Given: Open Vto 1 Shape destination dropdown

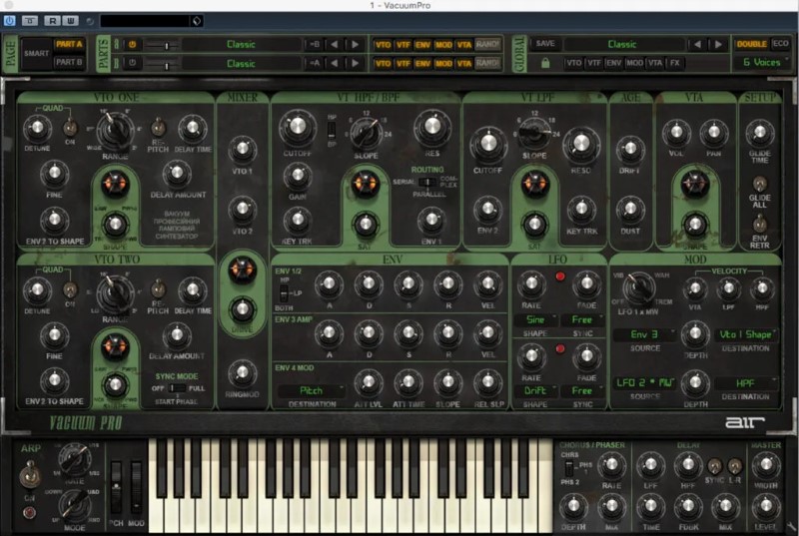Looking at the screenshot, I should 746,334.
